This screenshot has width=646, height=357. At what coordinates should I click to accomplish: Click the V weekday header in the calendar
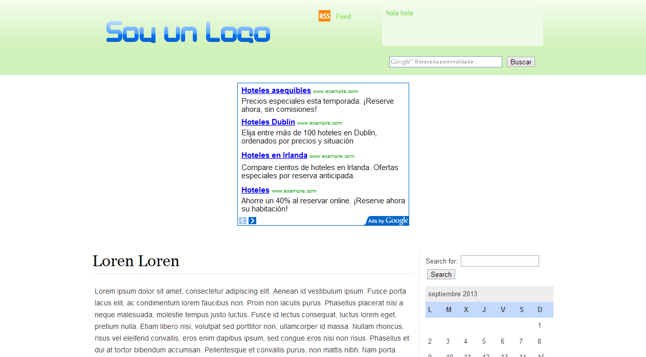pos(503,310)
